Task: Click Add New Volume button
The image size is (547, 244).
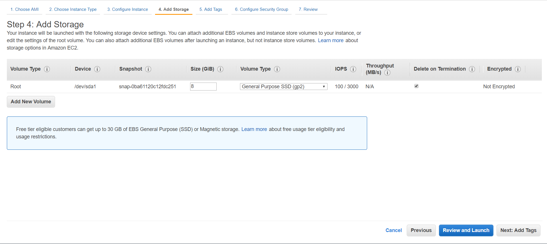Action: [x=31, y=102]
